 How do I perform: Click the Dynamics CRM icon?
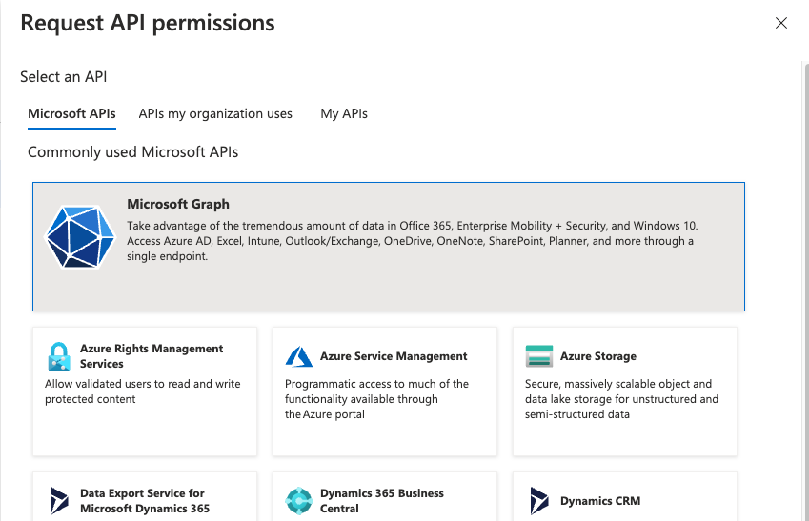539,501
